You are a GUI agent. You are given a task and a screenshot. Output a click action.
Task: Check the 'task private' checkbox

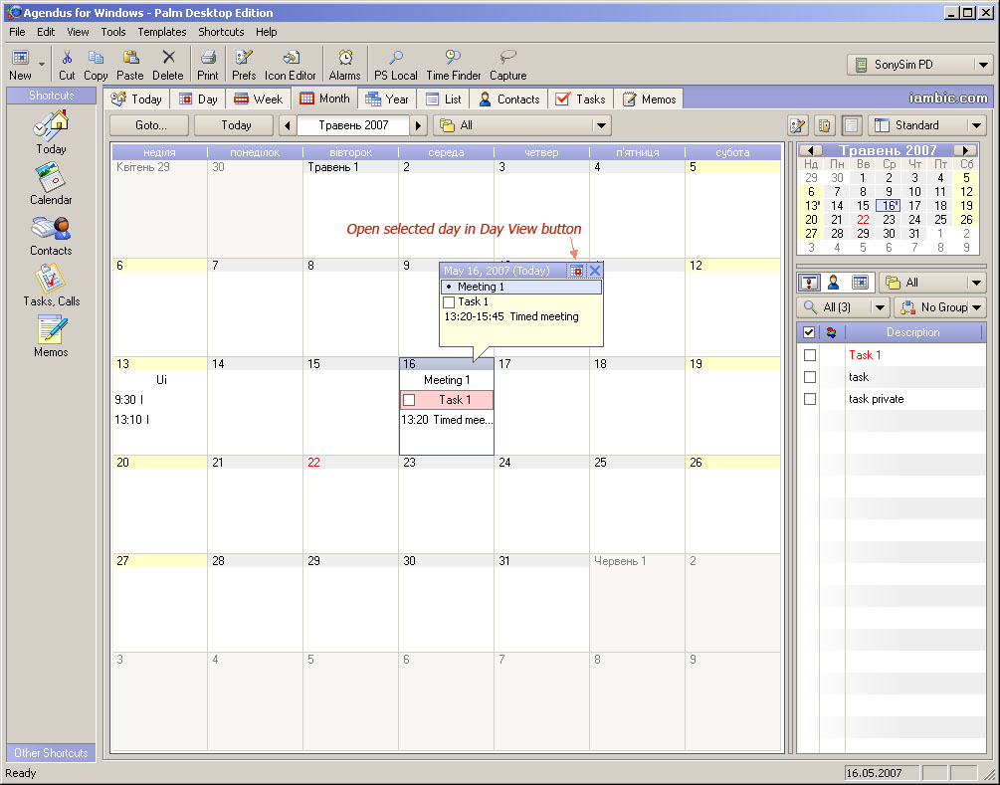(x=810, y=399)
